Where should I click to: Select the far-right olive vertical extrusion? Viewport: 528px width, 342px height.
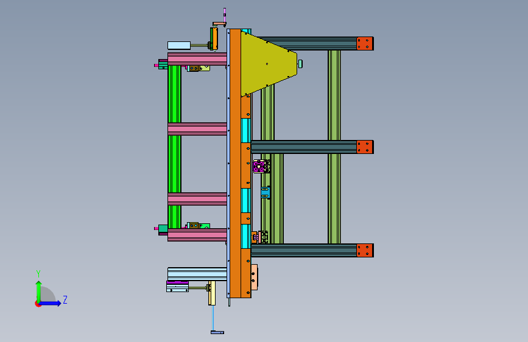tap(334, 147)
